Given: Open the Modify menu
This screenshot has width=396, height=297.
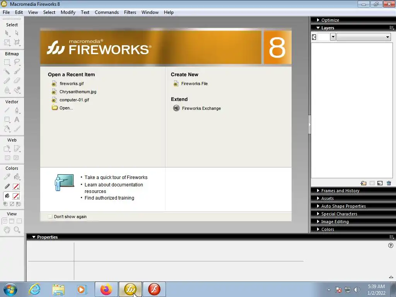Looking at the screenshot, I should coord(68,12).
